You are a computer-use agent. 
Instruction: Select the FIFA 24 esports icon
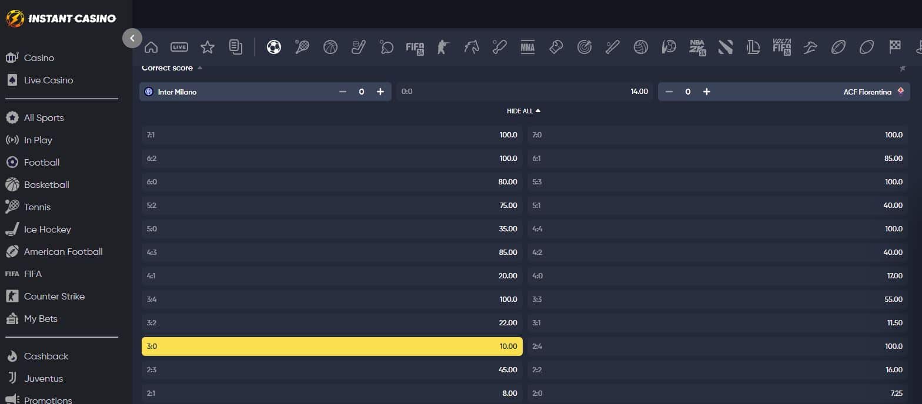415,48
